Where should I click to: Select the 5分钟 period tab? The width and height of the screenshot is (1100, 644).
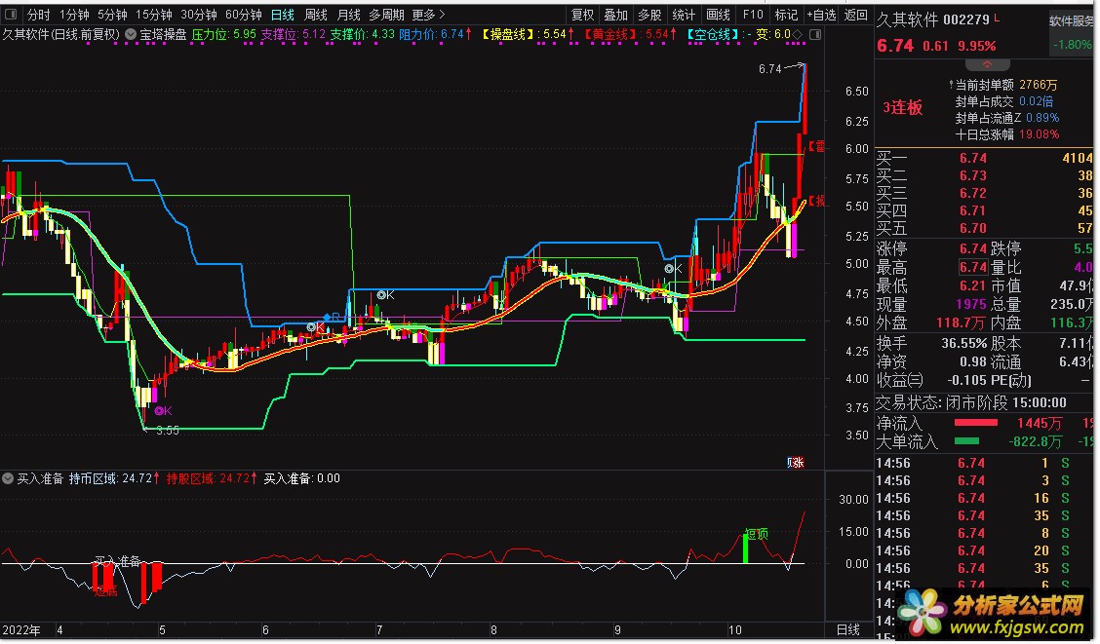[x=112, y=15]
